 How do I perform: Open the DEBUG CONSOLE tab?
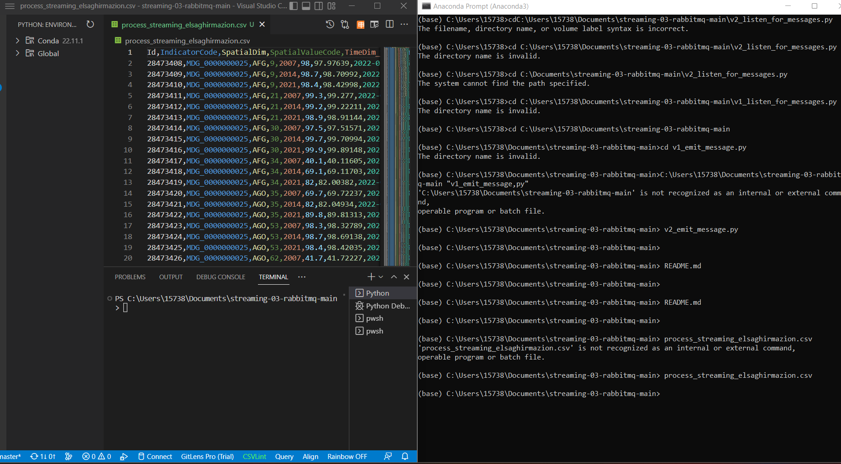221,276
